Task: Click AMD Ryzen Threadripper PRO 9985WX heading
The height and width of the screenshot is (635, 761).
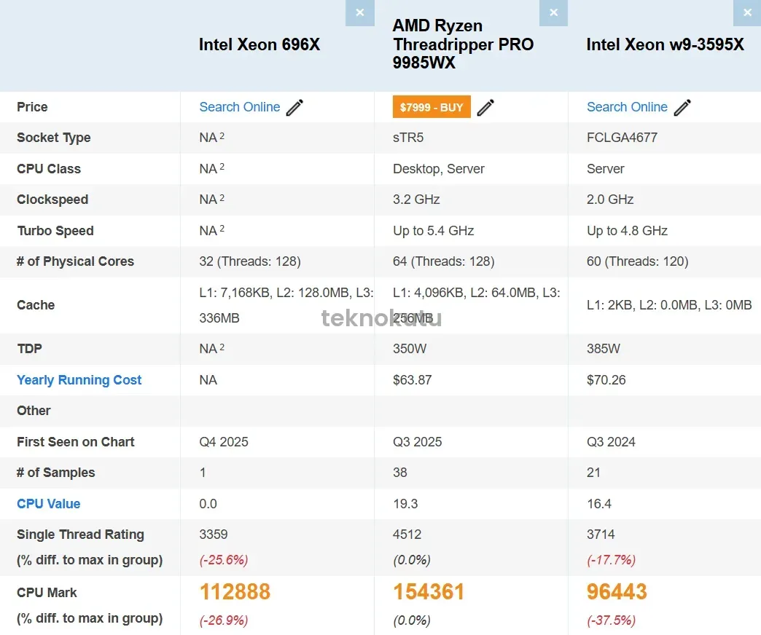Action: pos(463,44)
